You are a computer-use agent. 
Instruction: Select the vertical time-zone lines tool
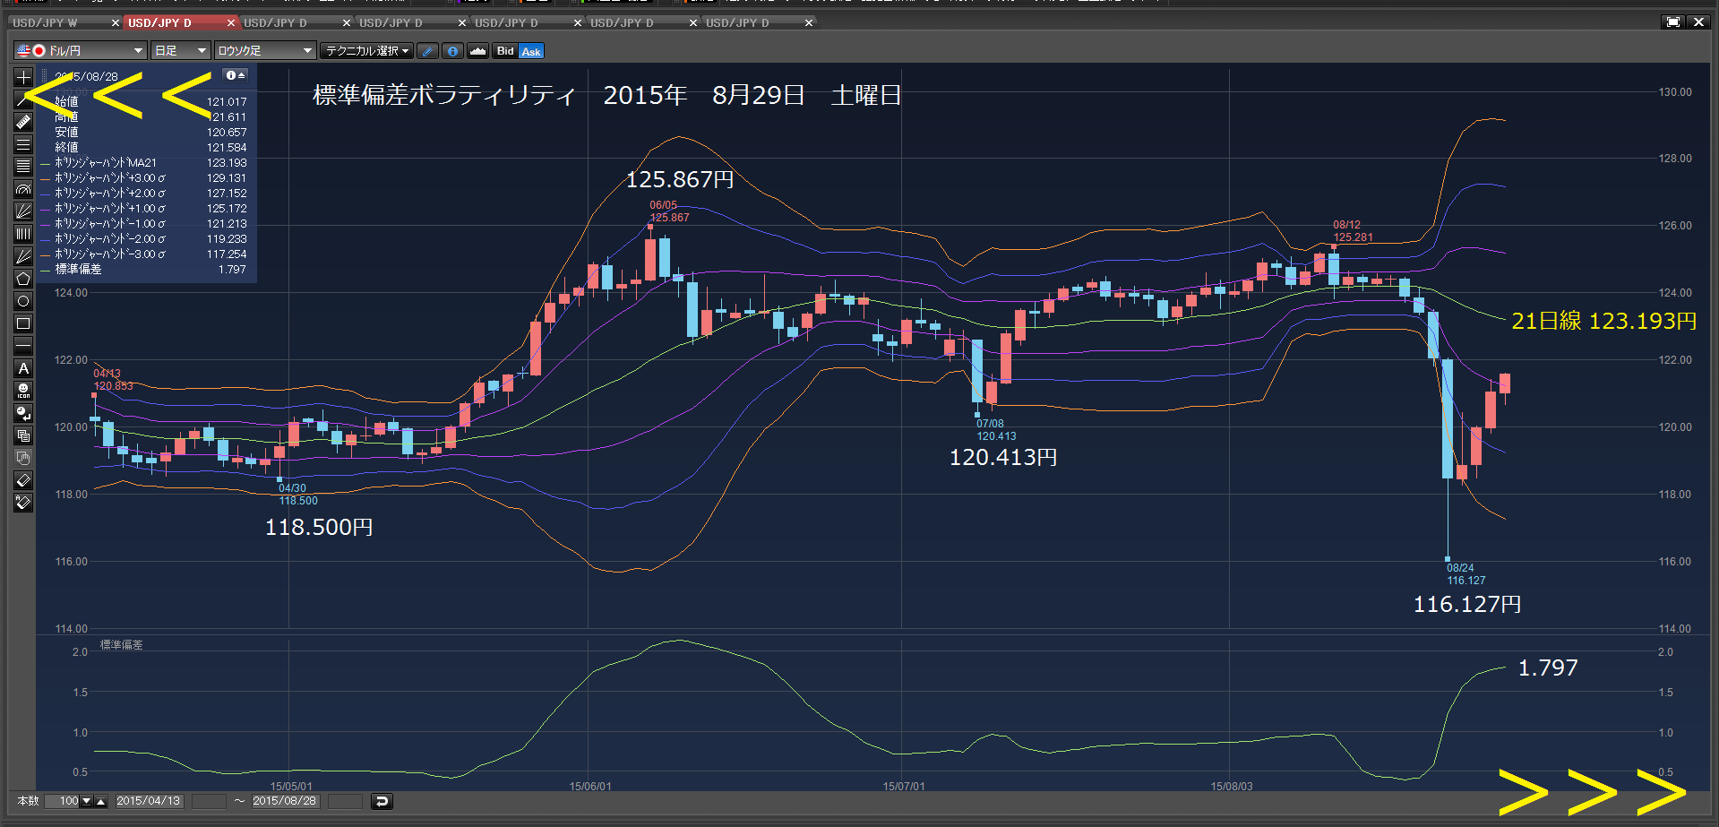pyautogui.click(x=23, y=234)
